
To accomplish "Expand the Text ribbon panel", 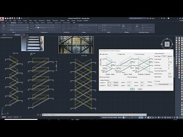I will (14, 32).
